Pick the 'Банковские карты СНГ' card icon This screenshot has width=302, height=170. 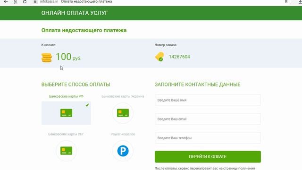pos(66,151)
